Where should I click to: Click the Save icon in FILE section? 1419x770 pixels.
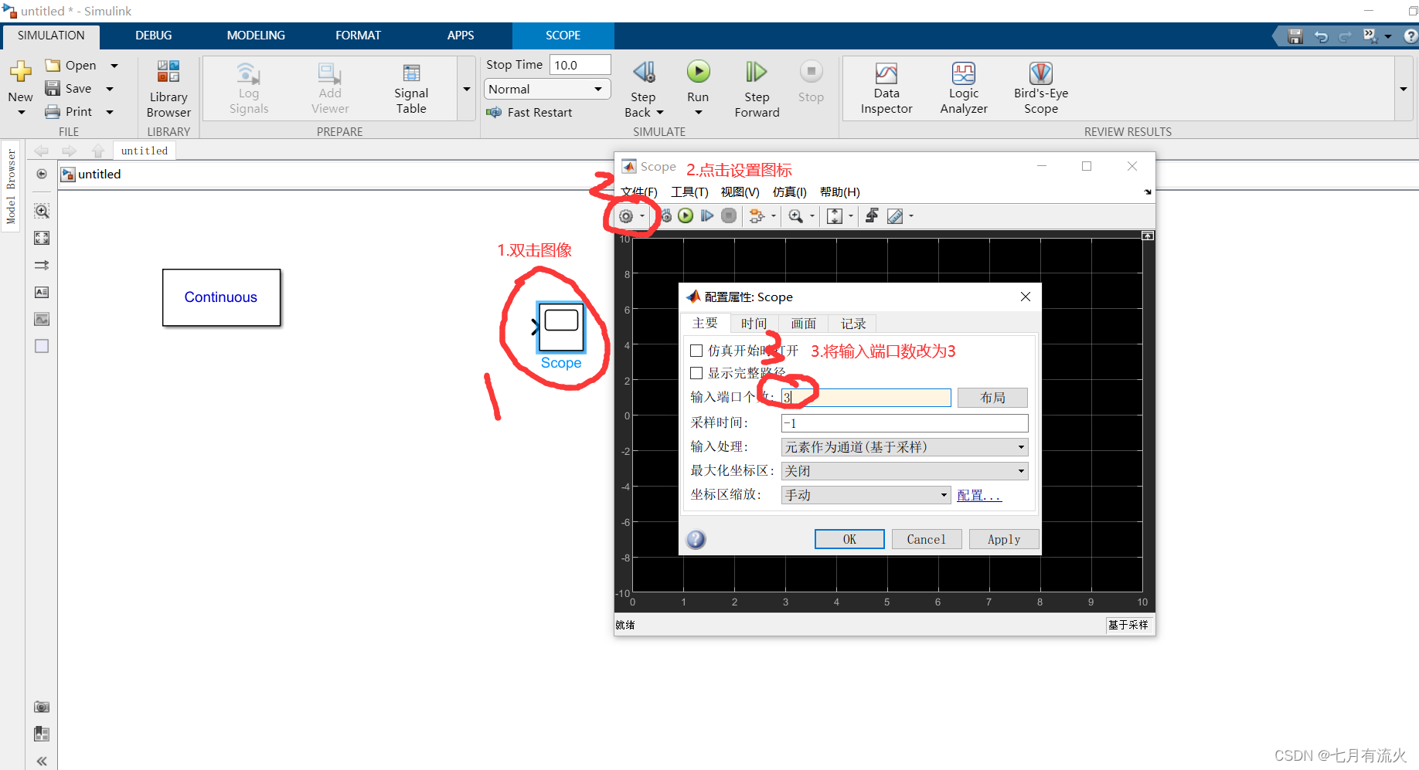[53, 88]
